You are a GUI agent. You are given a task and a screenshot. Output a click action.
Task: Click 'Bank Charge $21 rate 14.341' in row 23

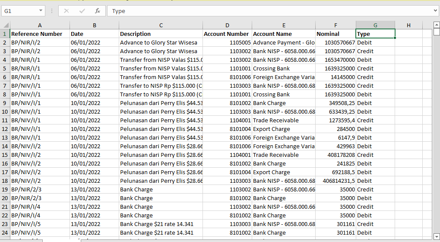tap(161, 224)
